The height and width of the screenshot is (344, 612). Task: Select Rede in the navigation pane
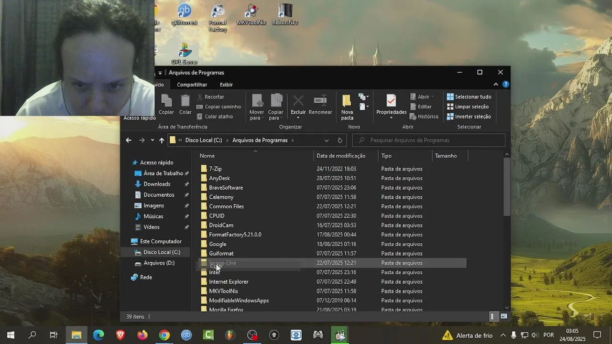click(x=146, y=277)
